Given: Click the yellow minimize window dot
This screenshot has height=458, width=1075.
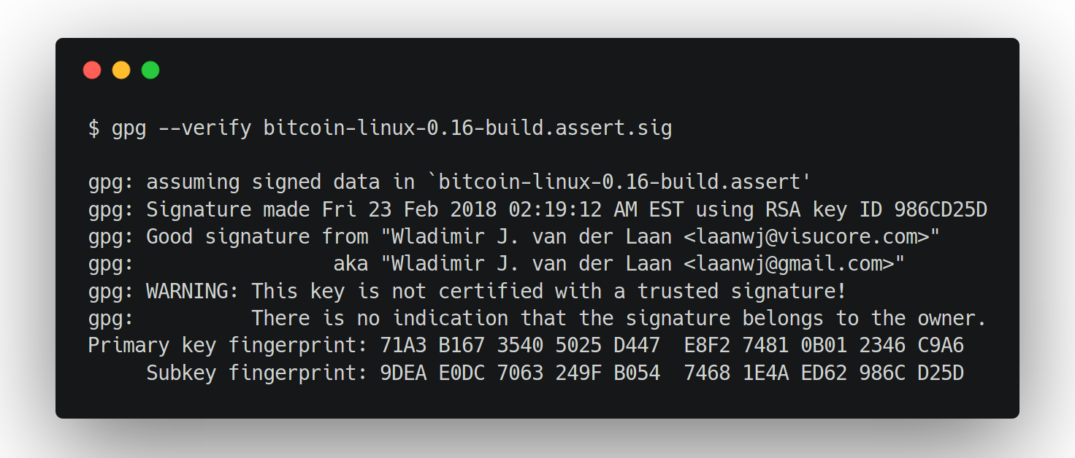Looking at the screenshot, I should [x=121, y=70].
